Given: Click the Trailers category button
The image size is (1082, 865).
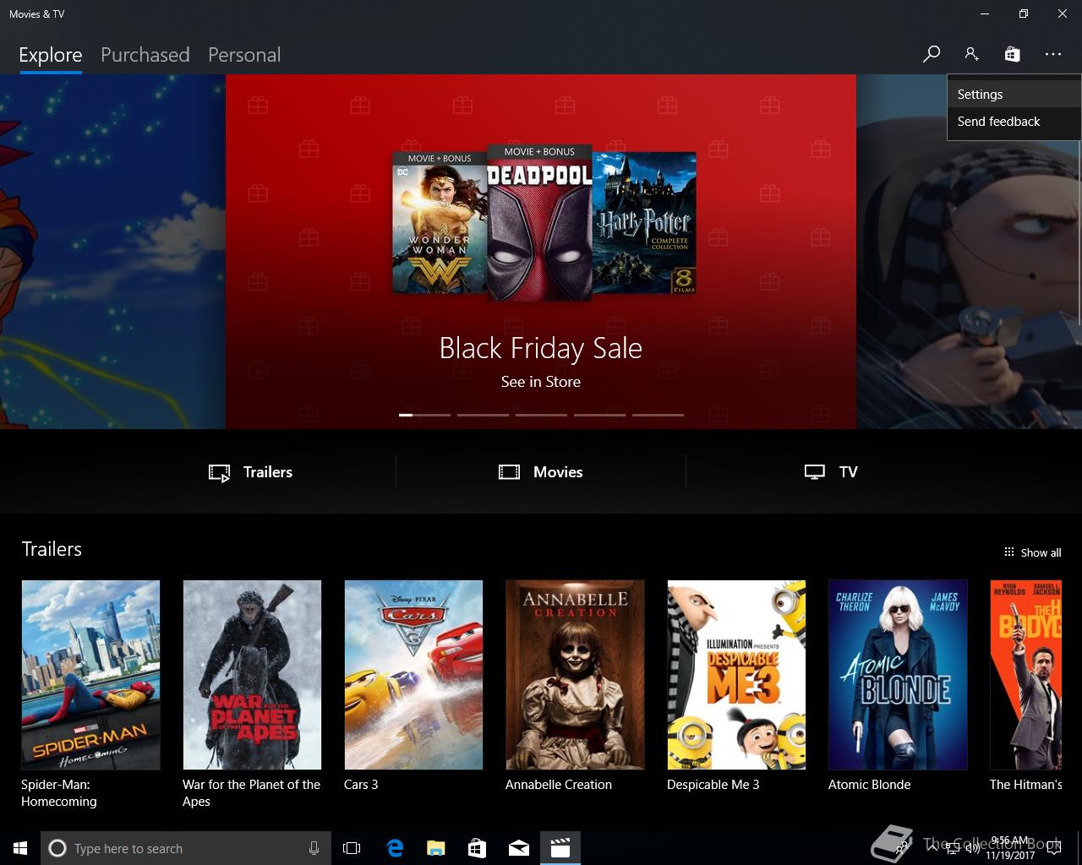Looking at the screenshot, I should (251, 472).
